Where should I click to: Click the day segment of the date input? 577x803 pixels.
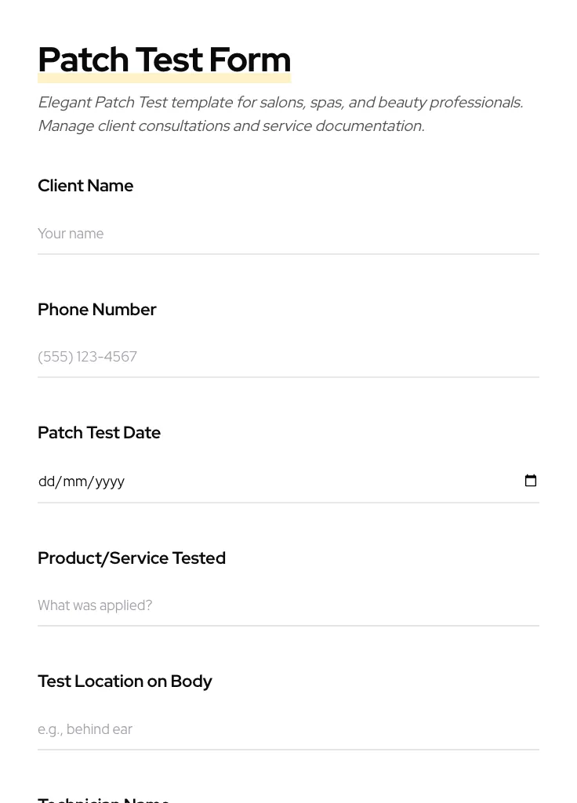46,481
